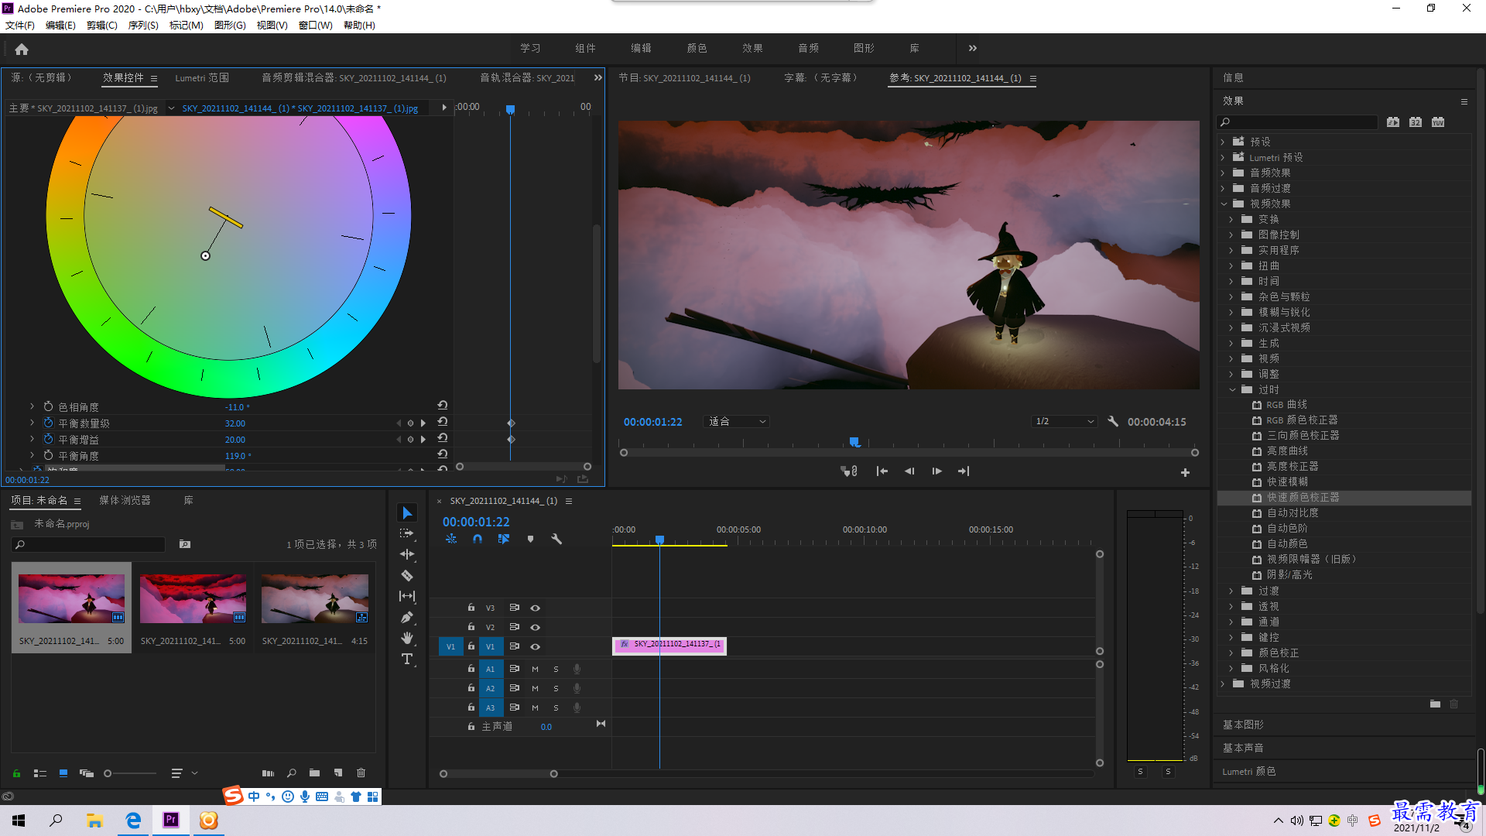Switch to the 颜色 workspace

[697, 48]
